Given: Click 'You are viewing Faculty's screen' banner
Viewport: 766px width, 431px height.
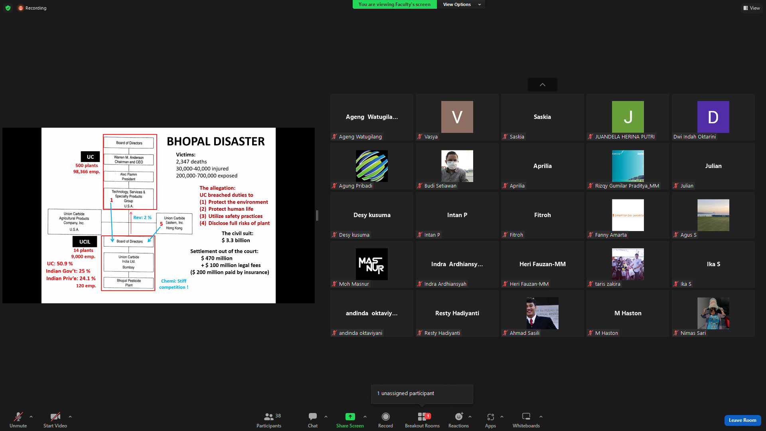Looking at the screenshot, I should click(x=395, y=4).
